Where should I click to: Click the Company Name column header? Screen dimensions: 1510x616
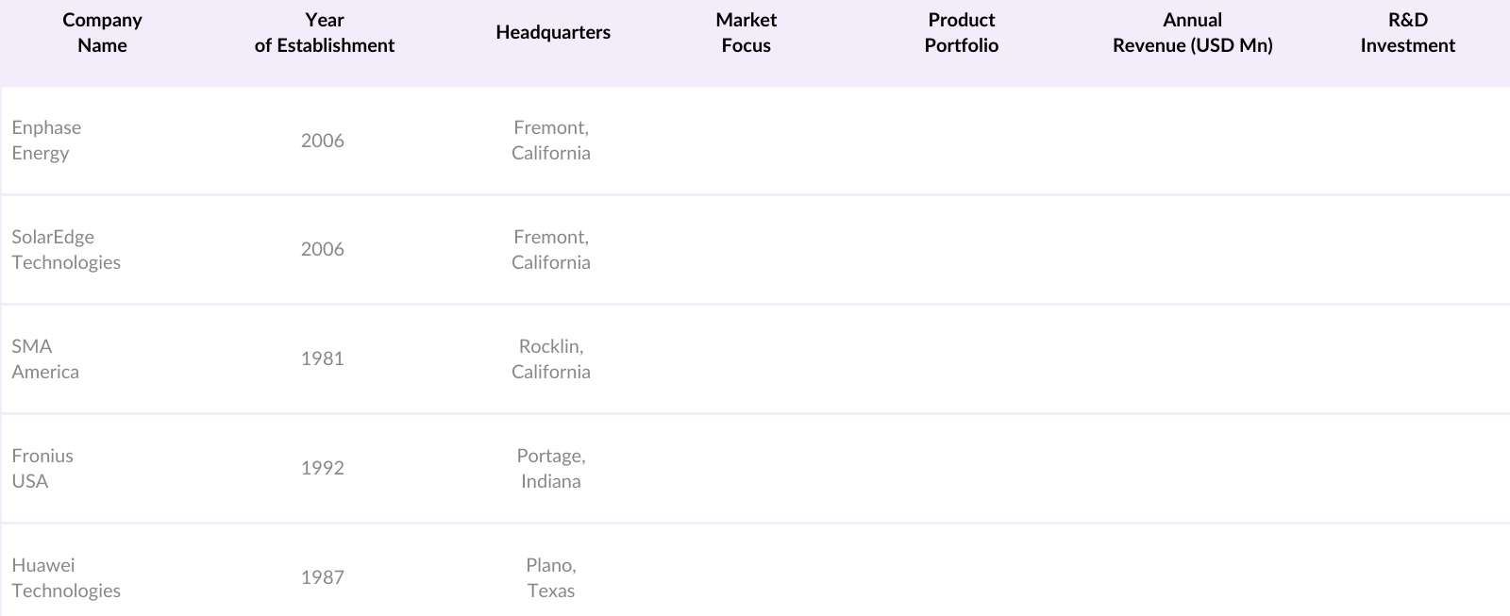pyautogui.click(x=102, y=33)
